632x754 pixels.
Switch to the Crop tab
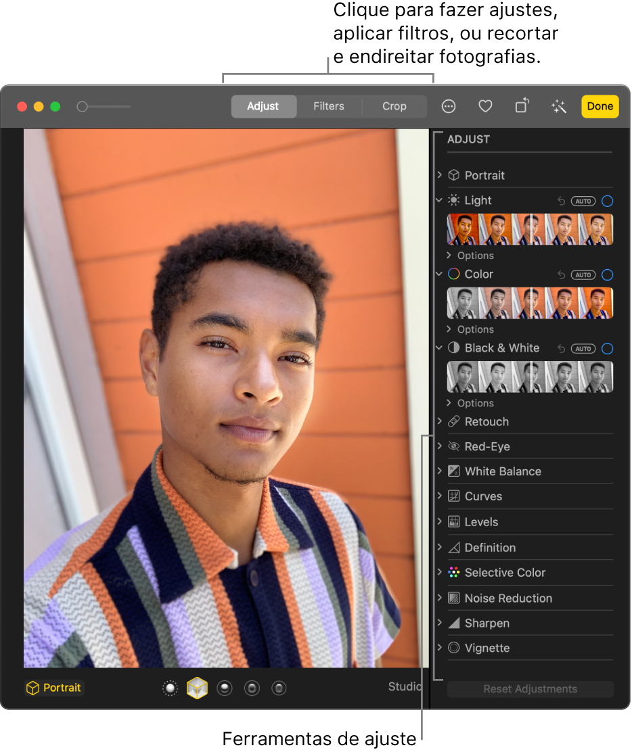[394, 106]
